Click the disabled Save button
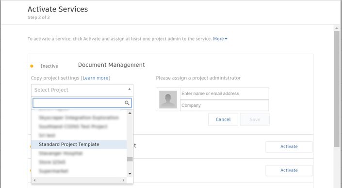The width and height of the screenshot is (342, 188). click(x=255, y=119)
